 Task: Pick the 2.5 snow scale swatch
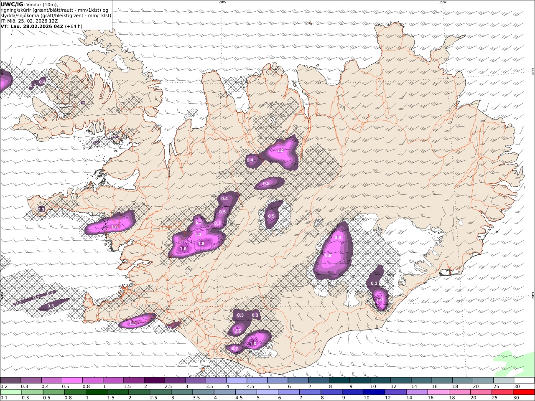pos(175,381)
